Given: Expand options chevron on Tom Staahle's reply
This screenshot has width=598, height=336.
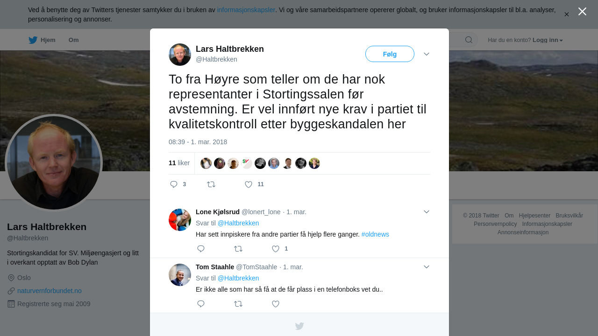Looking at the screenshot, I should [x=427, y=267].
